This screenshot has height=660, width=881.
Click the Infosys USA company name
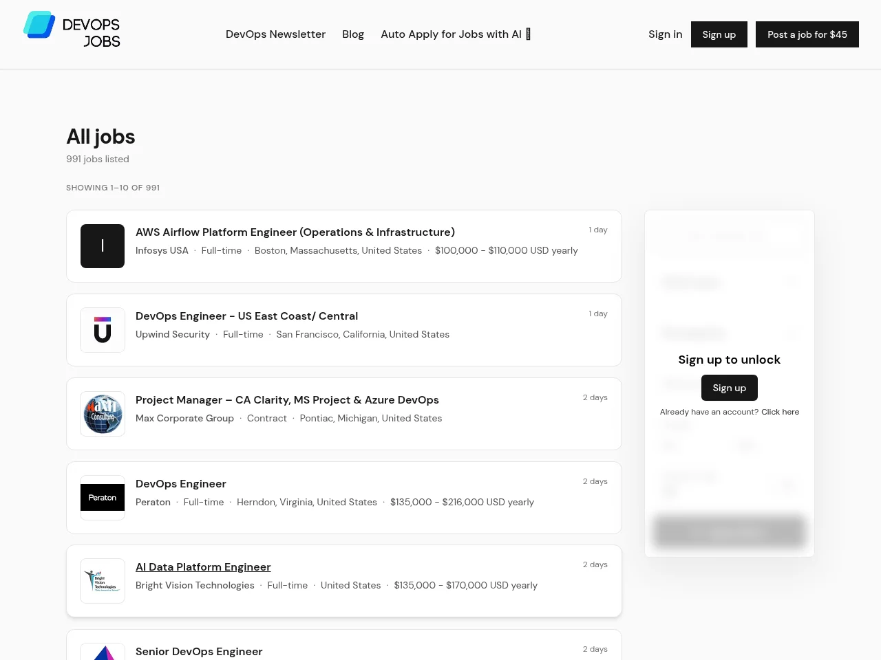pyautogui.click(x=162, y=251)
